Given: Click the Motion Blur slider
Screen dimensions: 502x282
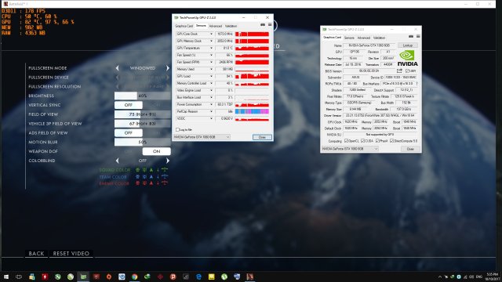Looking at the screenshot, I should pos(143,142).
